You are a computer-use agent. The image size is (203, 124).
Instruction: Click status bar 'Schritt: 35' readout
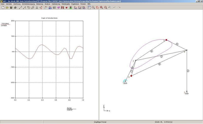click(164, 122)
